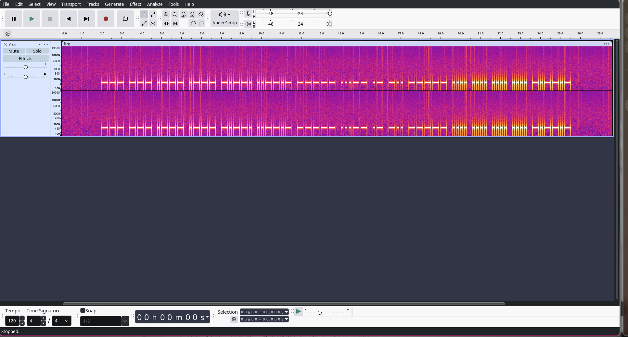Screen dimensions: 628x337
Task: Click the Undo arrow icon
Action: click(x=193, y=23)
